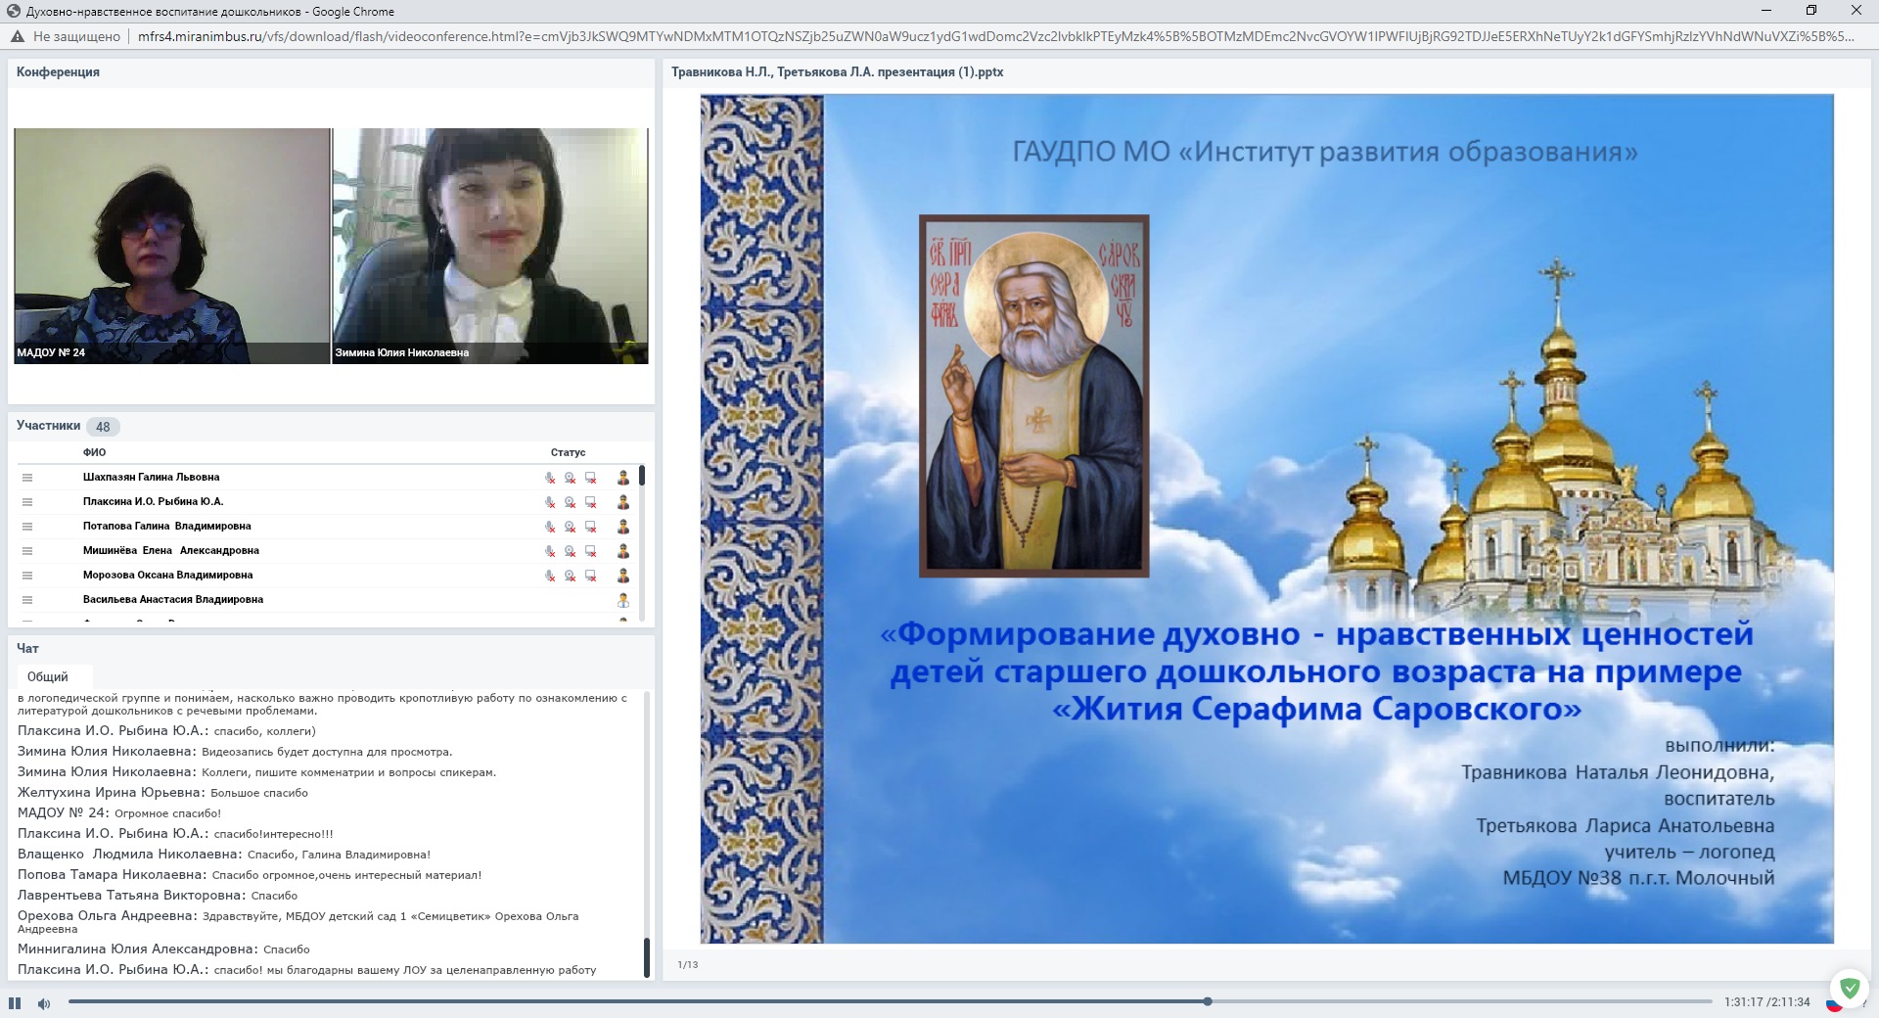Click chat message from Лаврентьева Татьяна Викторовна
This screenshot has height=1018, width=1879.
tap(158, 896)
